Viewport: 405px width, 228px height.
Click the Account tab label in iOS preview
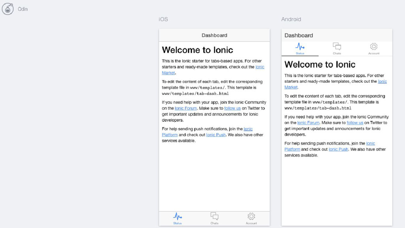251,223
